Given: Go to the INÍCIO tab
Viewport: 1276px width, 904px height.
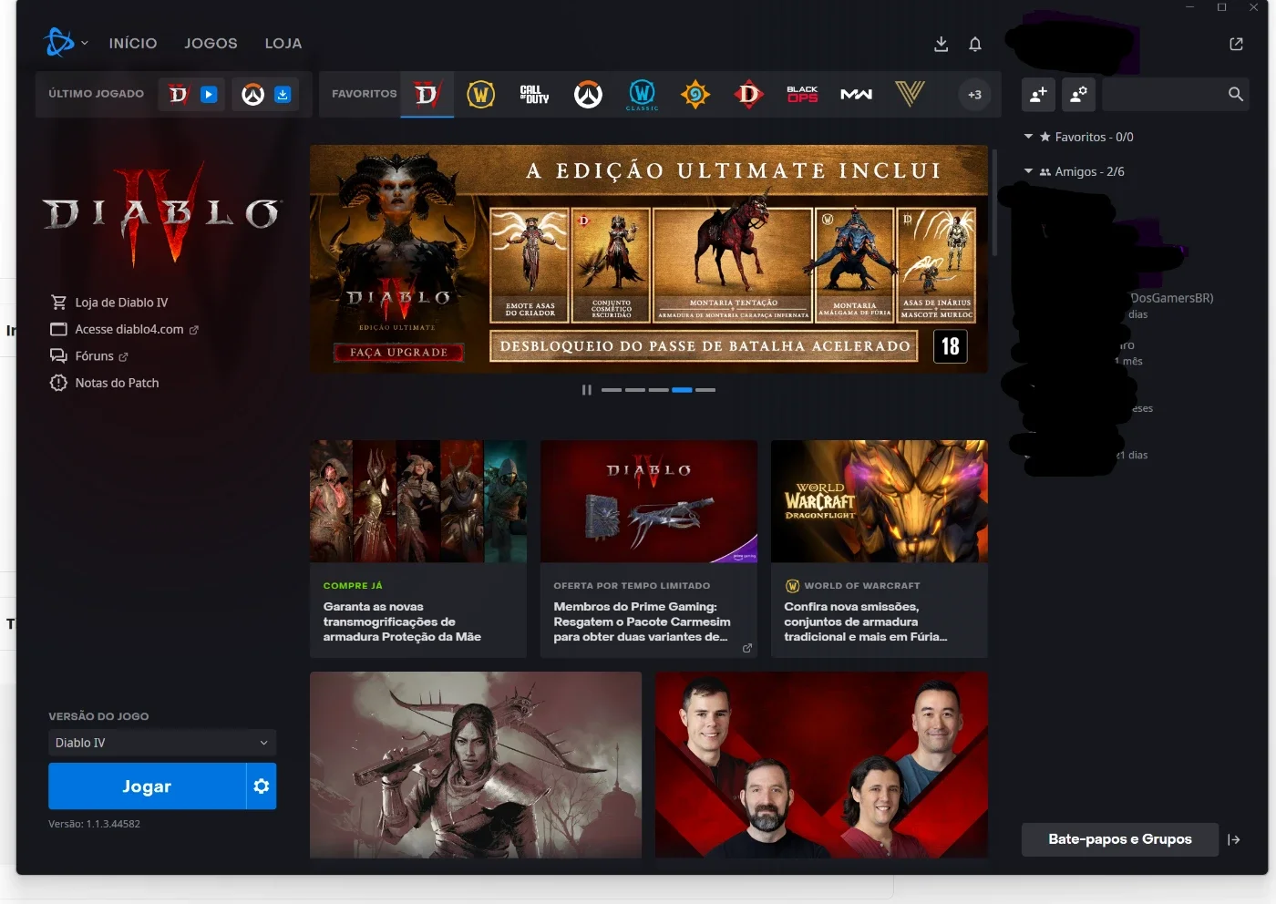Looking at the screenshot, I should click(133, 44).
